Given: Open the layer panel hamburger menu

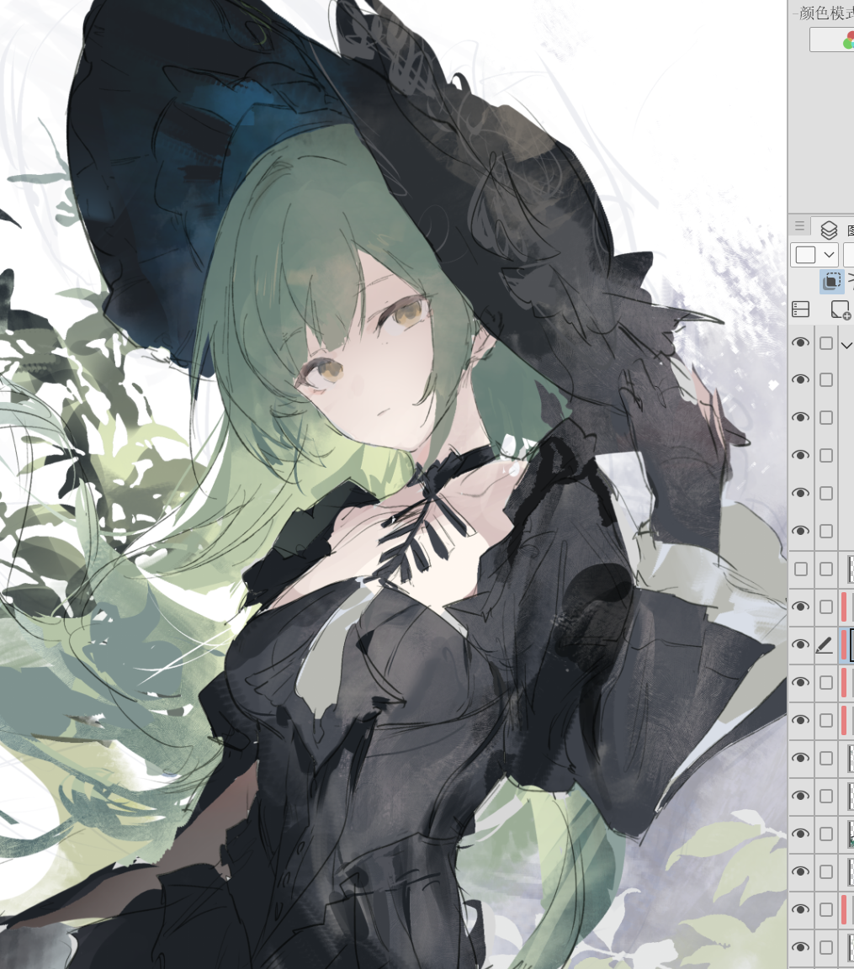Looking at the screenshot, I should point(799,226).
